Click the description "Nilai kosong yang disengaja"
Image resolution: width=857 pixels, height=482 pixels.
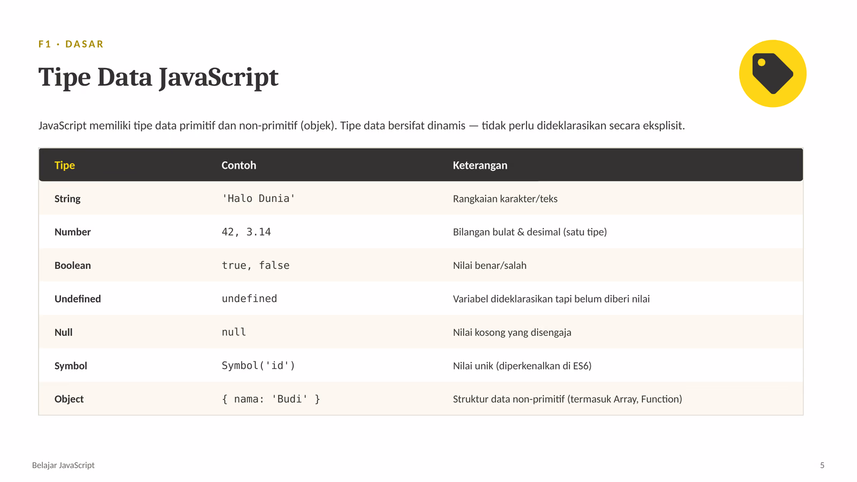[x=512, y=332]
